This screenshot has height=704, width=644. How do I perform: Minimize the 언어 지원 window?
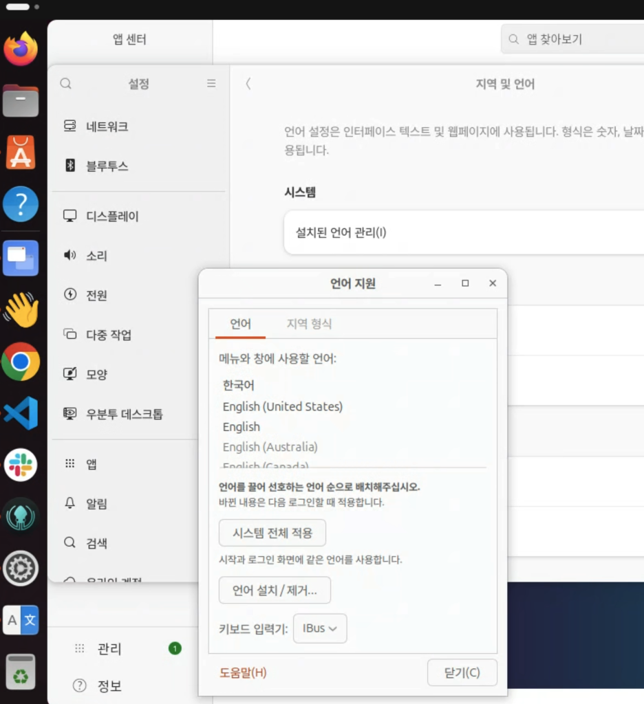[x=438, y=284]
